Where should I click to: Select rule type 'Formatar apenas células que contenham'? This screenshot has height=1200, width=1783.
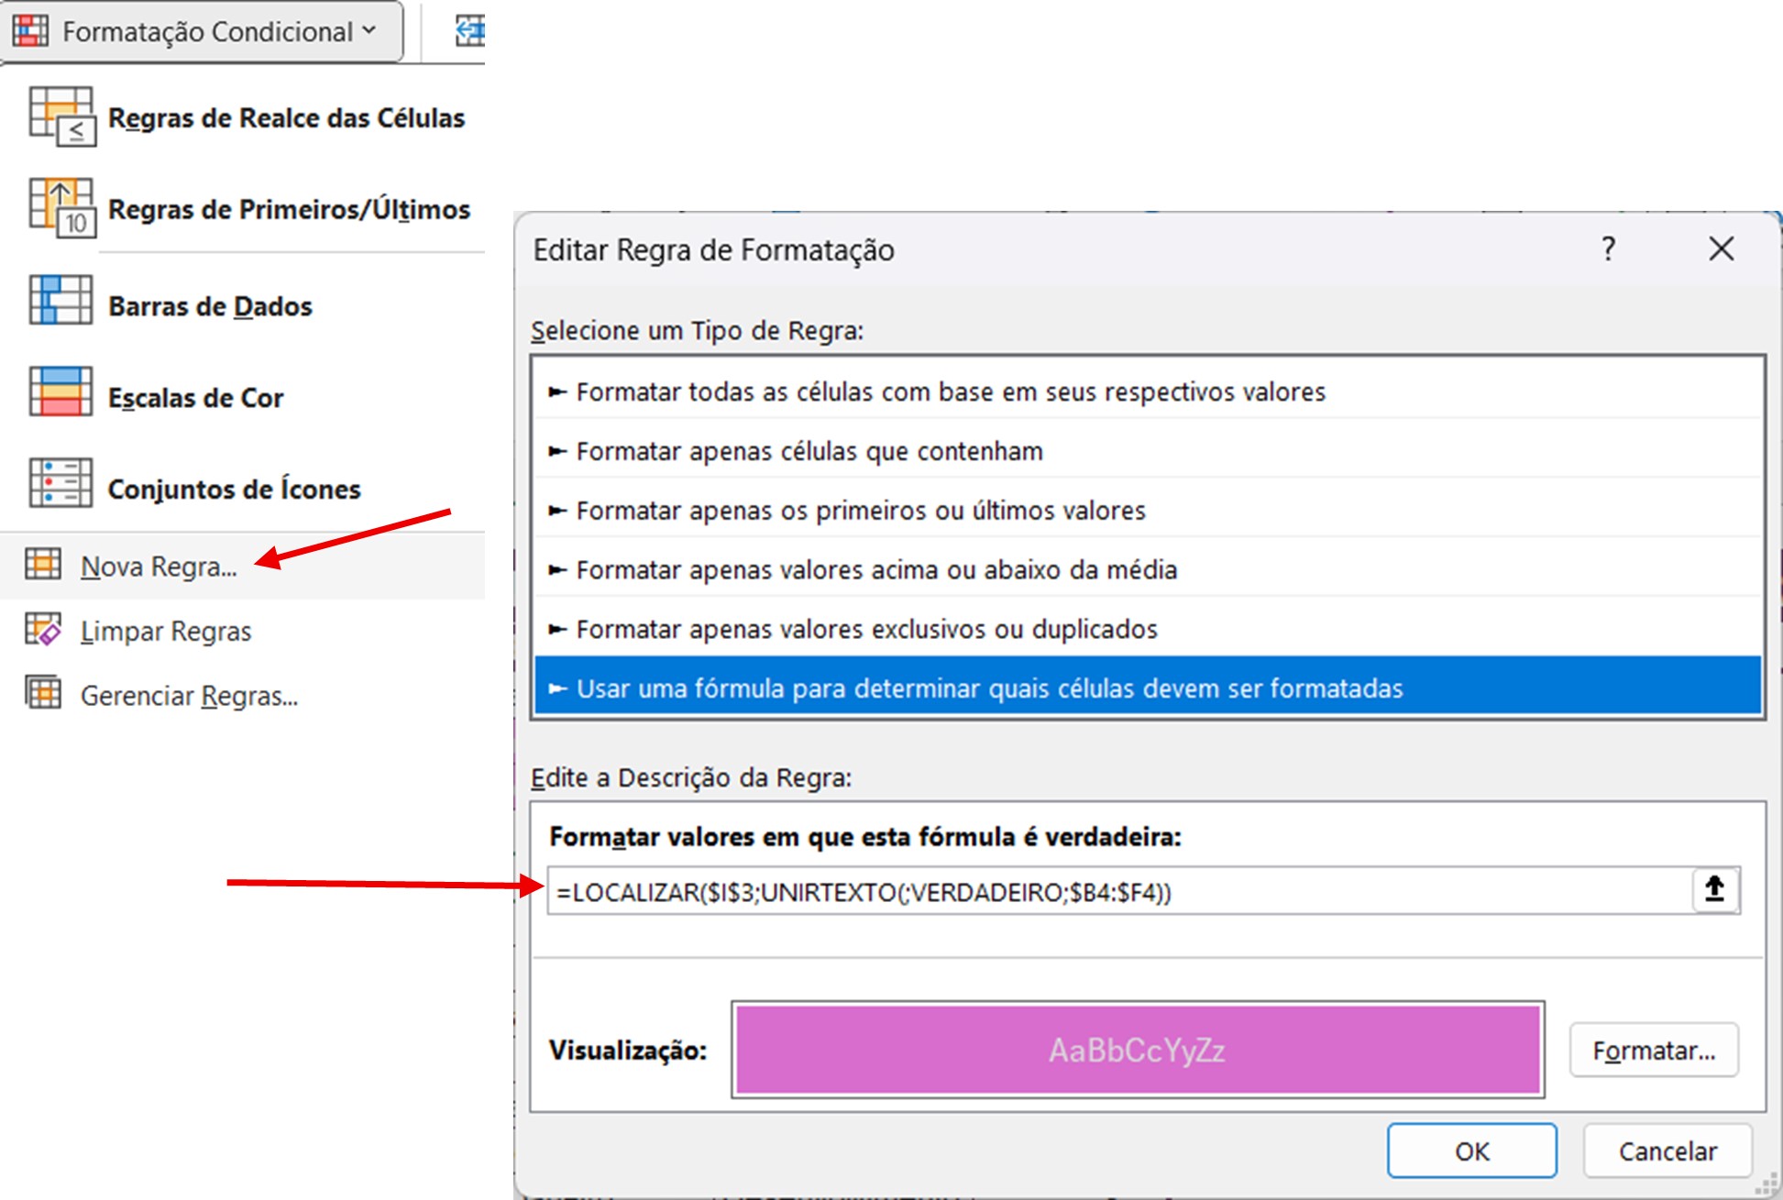coord(809,451)
